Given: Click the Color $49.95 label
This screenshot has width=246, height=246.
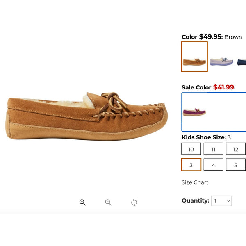Looking at the screenshot, I should [202, 37].
